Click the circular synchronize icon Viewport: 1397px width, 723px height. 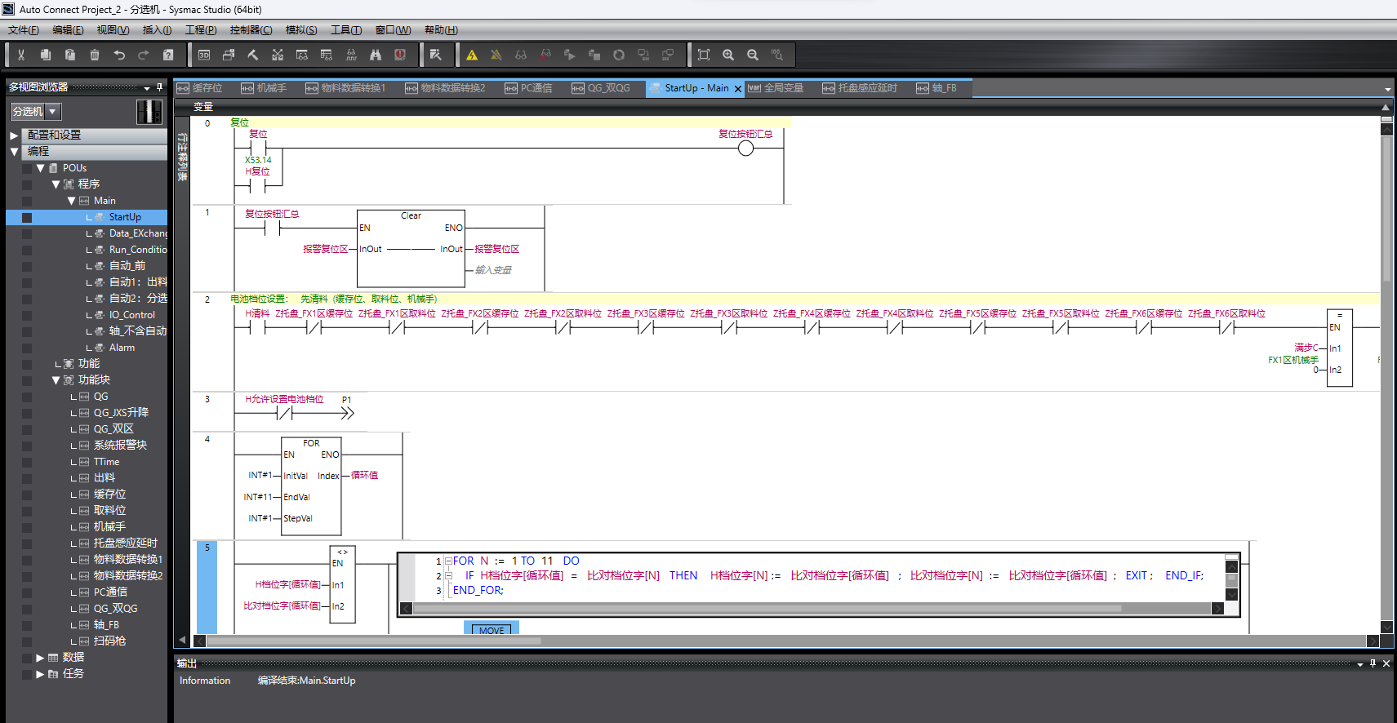pos(619,55)
